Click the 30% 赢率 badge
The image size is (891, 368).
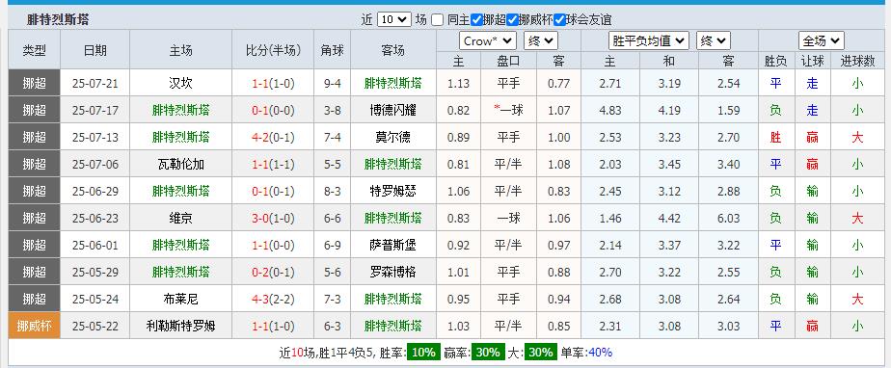point(488,352)
